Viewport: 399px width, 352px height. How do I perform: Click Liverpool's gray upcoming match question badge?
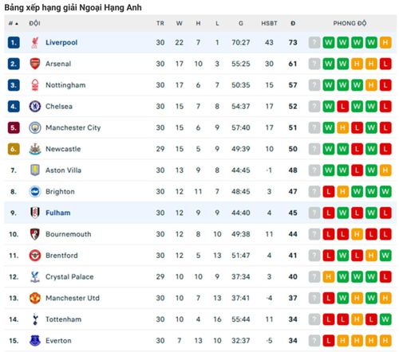pos(314,42)
